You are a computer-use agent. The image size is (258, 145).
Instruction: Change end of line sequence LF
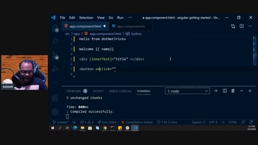coord(223,122)
